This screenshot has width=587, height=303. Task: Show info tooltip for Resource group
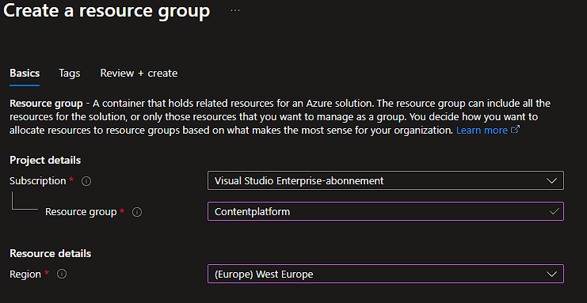[137, 212]
